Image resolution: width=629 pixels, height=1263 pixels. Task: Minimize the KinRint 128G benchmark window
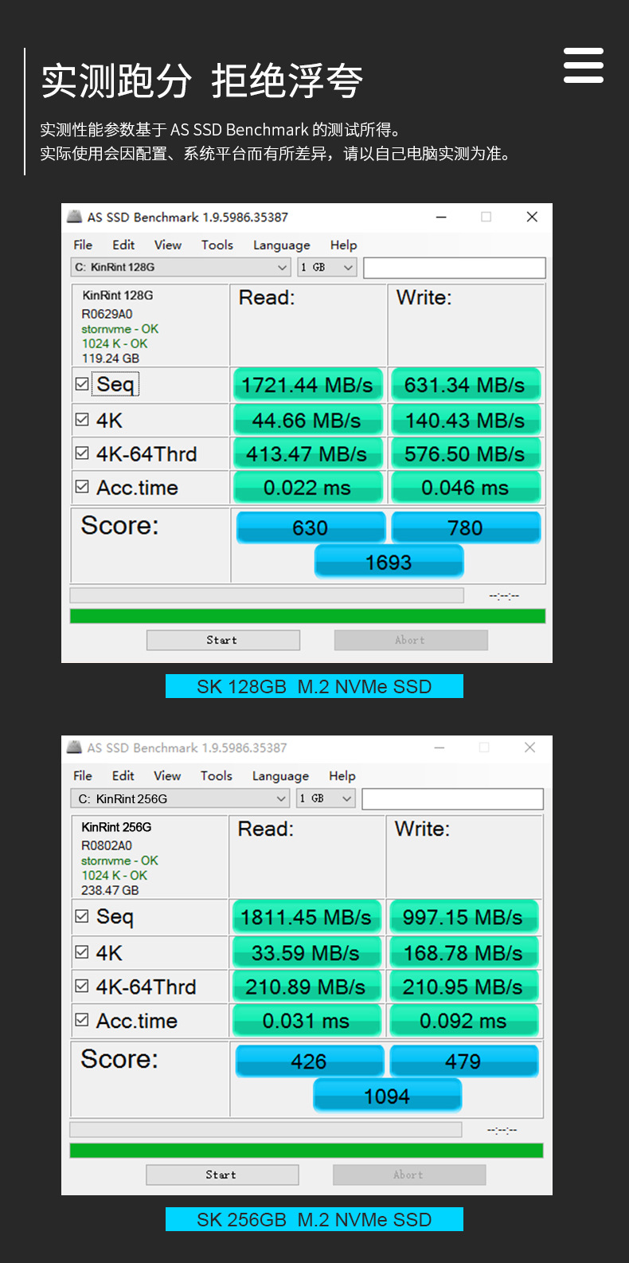441,217
